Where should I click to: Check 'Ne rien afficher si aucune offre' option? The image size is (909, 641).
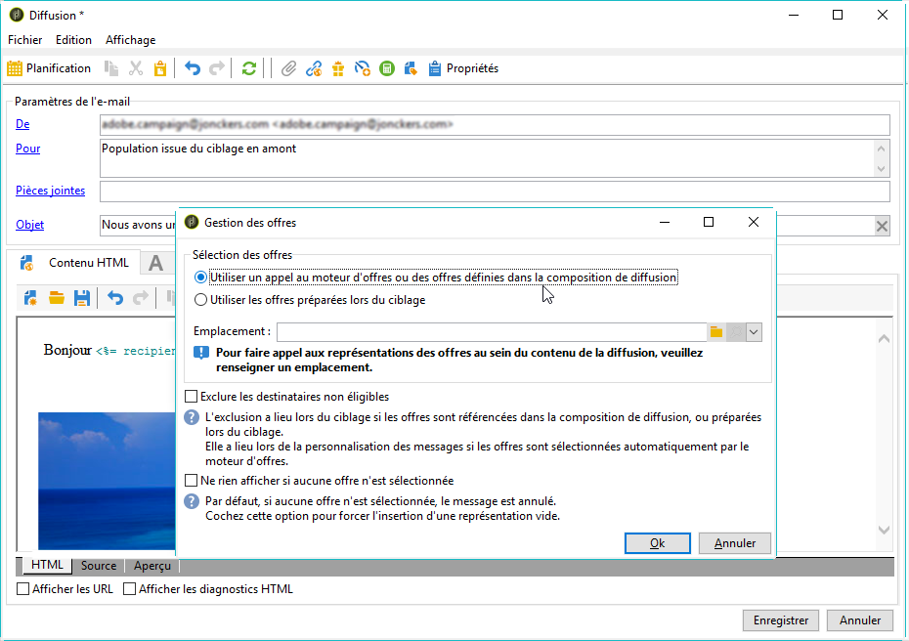pyautogui.click(x=320, y=481)
